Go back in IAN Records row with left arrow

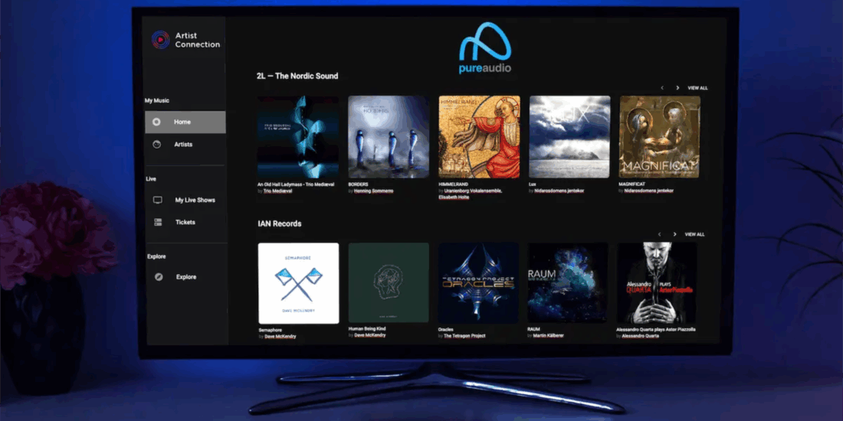pos(659,234)
